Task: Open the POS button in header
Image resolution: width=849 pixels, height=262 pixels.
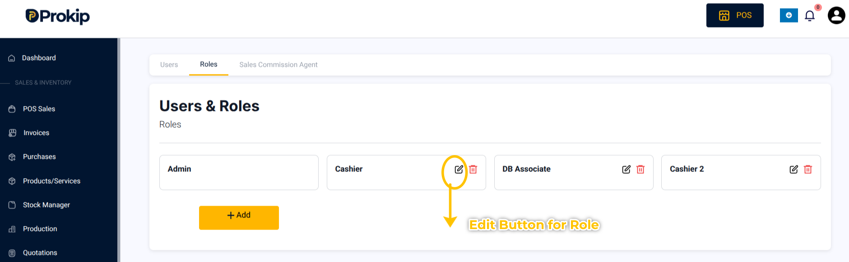Action: pyautogui.click(x=735, y=15)
